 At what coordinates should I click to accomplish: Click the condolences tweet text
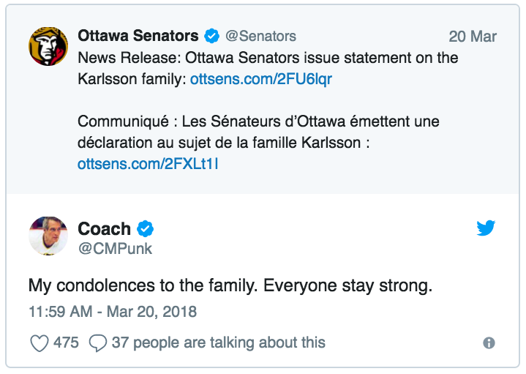coord(230,286)
